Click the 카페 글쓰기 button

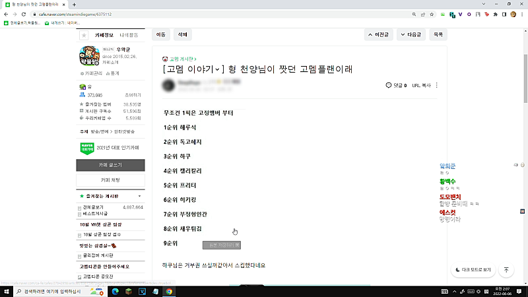point(110,165)
